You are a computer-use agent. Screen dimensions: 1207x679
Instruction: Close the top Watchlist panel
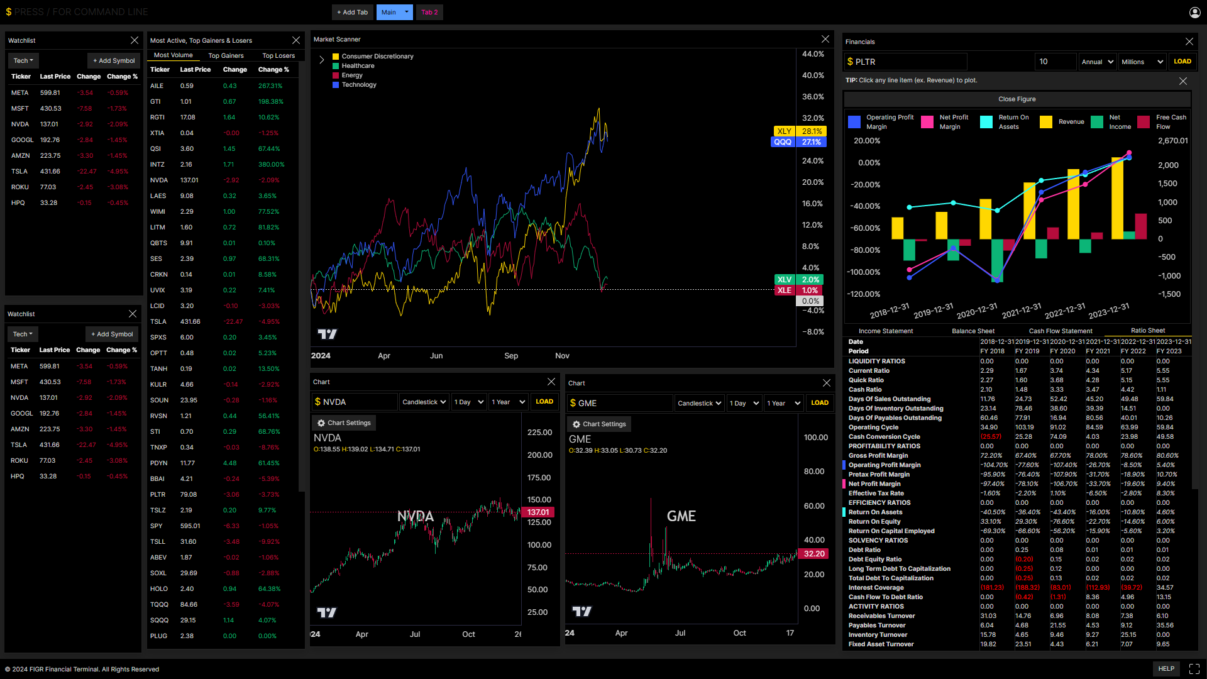click(134, 40)
